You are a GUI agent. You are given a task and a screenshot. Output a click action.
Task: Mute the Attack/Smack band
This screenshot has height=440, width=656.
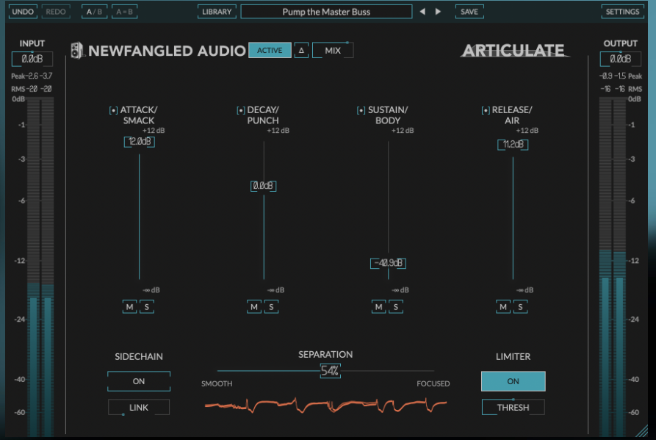point(130,307)
